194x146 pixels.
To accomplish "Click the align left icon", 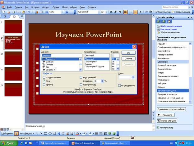I will (125, 12).
